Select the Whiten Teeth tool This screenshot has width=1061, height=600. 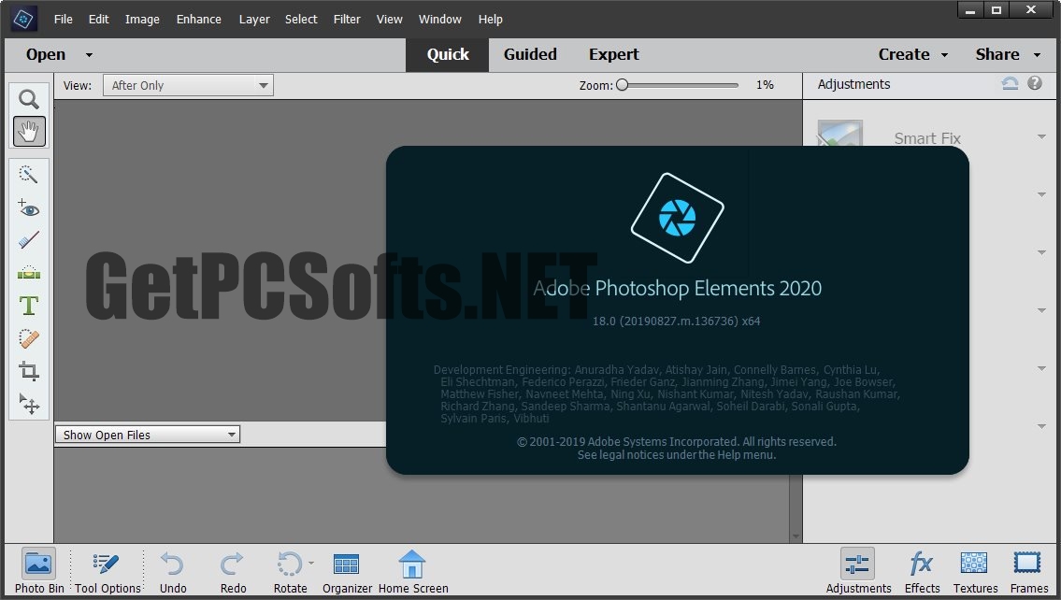tap(28, 240)
